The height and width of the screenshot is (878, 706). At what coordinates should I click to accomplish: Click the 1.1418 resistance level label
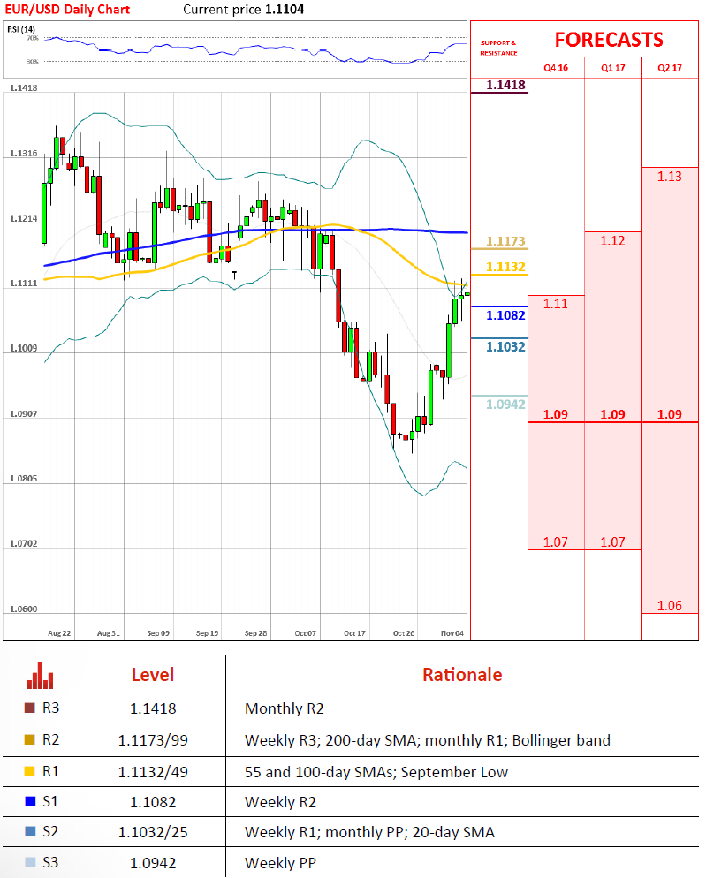point(506,85)
